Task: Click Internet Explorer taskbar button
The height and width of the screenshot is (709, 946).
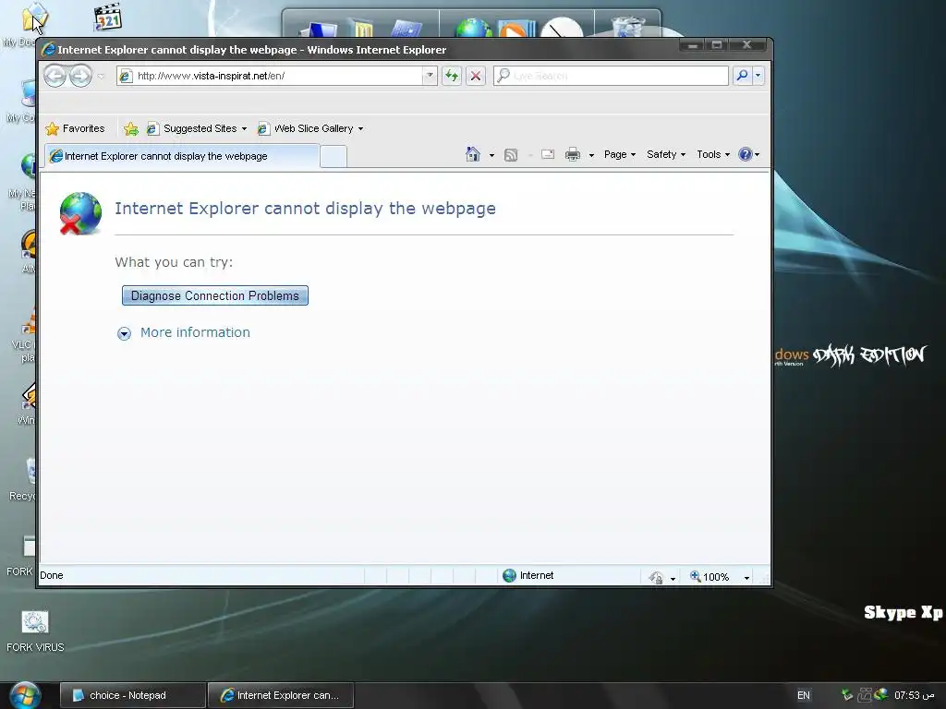Action: (281, 695)
